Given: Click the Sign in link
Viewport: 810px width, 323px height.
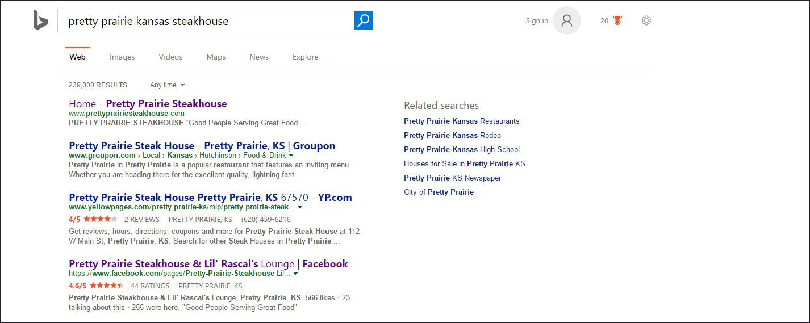Looking at the screenshot, I should click(x=537, y=21).
